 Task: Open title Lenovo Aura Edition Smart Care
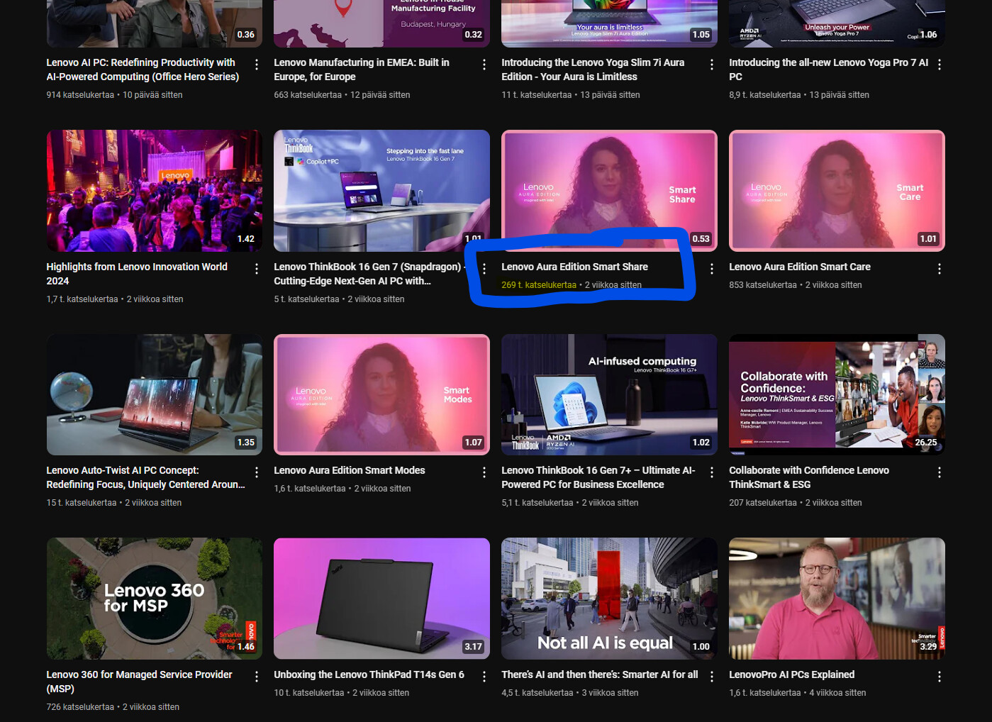click(x=800, y=267)
